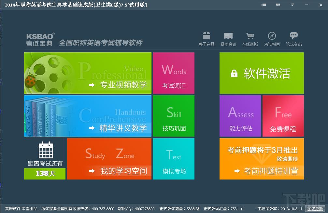Click the 138 days countdown badge
328x213 pixels.
coord(45,174)
